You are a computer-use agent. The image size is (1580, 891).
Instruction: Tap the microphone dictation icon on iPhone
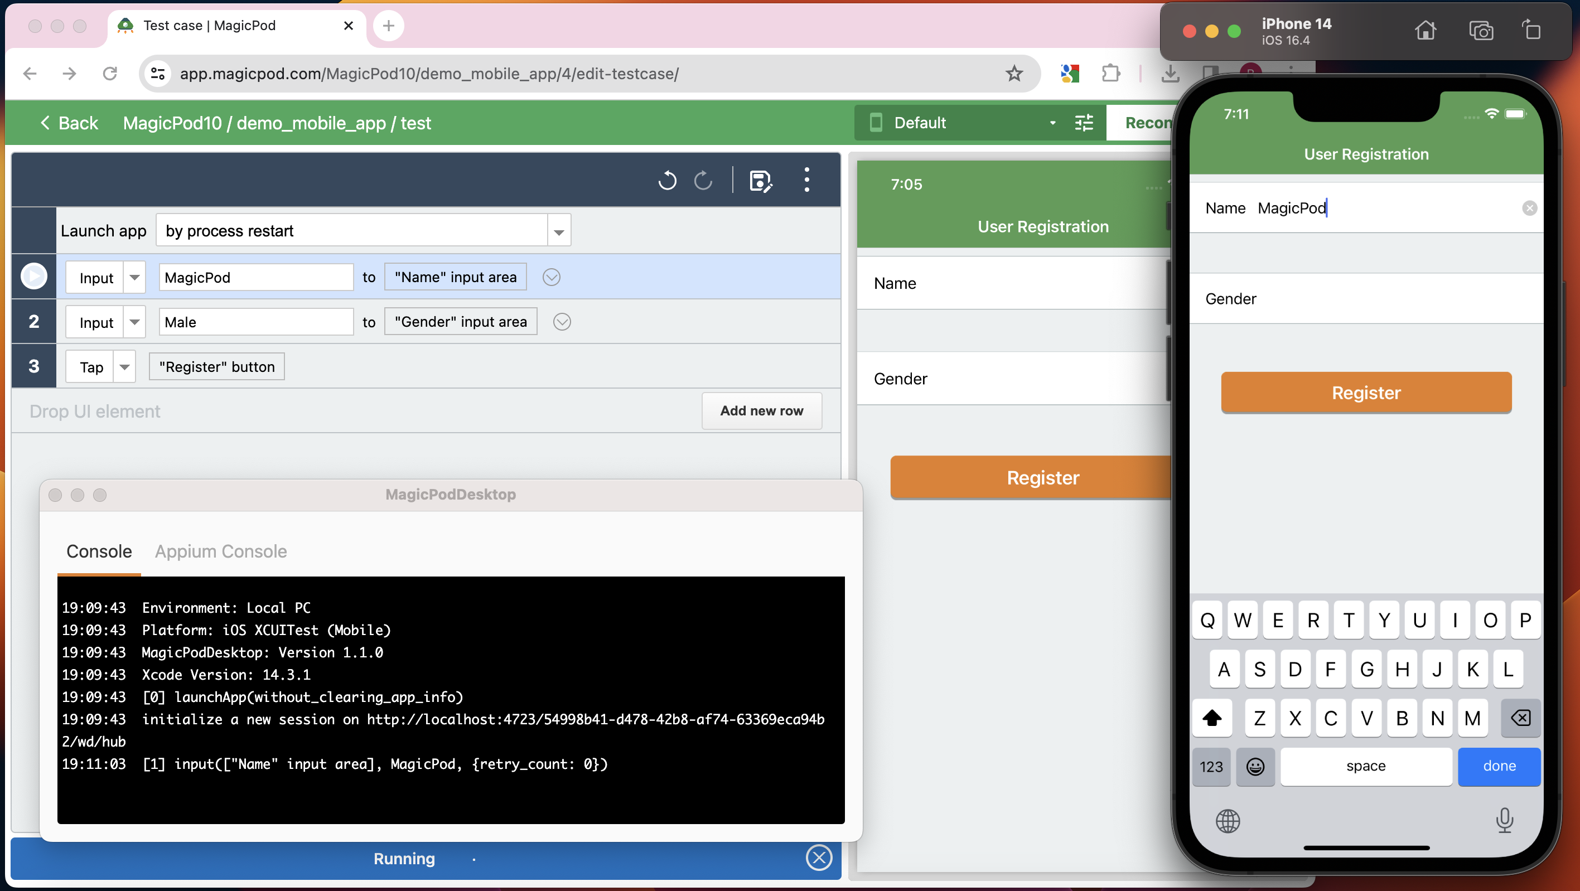pos(1504,821)
